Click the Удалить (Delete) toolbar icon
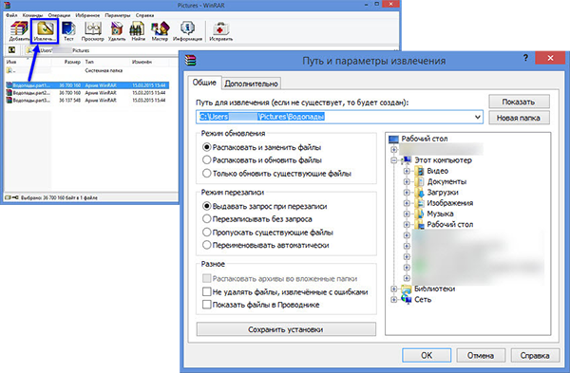Viewport: 570px width, 373px height. point(117,31)
